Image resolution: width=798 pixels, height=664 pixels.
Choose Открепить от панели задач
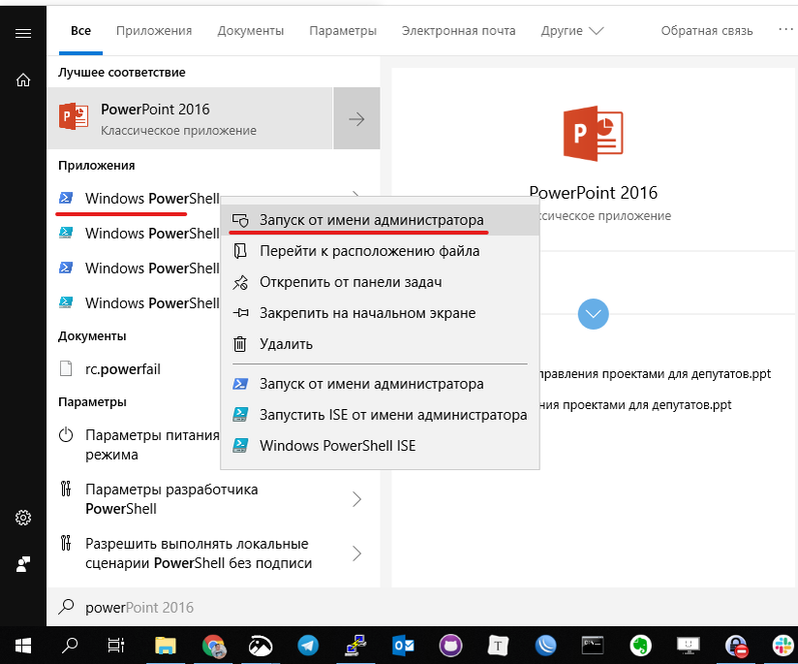(380, 282)
